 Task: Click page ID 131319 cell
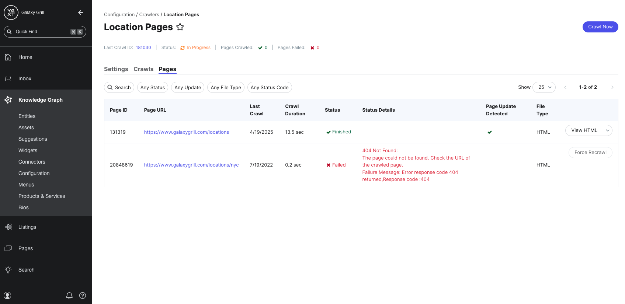point(118,132)
